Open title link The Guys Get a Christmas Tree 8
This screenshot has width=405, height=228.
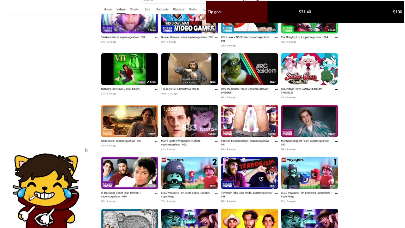[x=180, y=89]
